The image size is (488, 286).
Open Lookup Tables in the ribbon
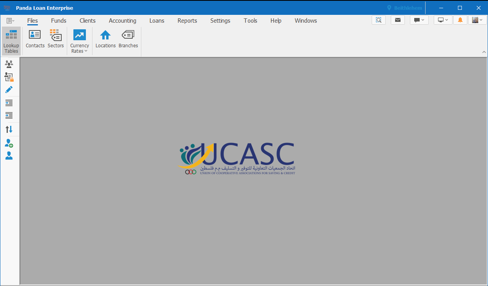(11, 41)
